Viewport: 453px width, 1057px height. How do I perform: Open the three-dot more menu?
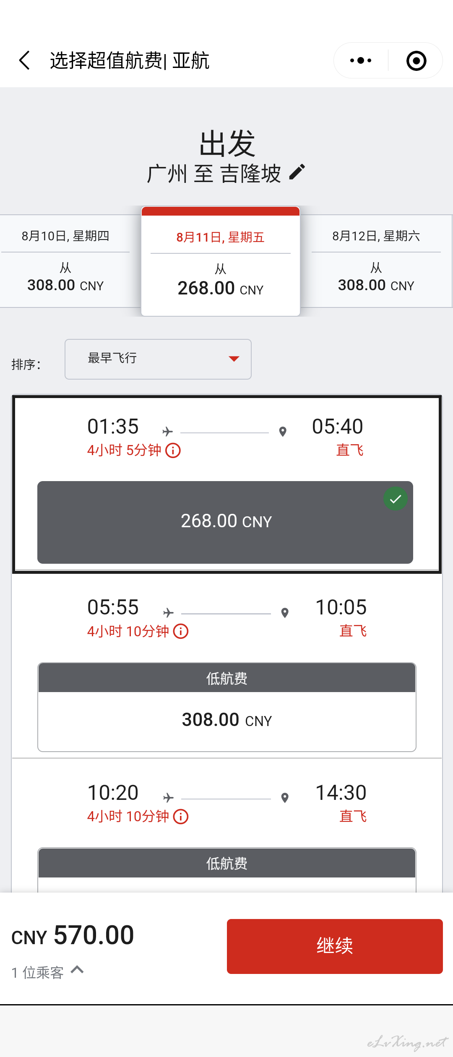361,60
